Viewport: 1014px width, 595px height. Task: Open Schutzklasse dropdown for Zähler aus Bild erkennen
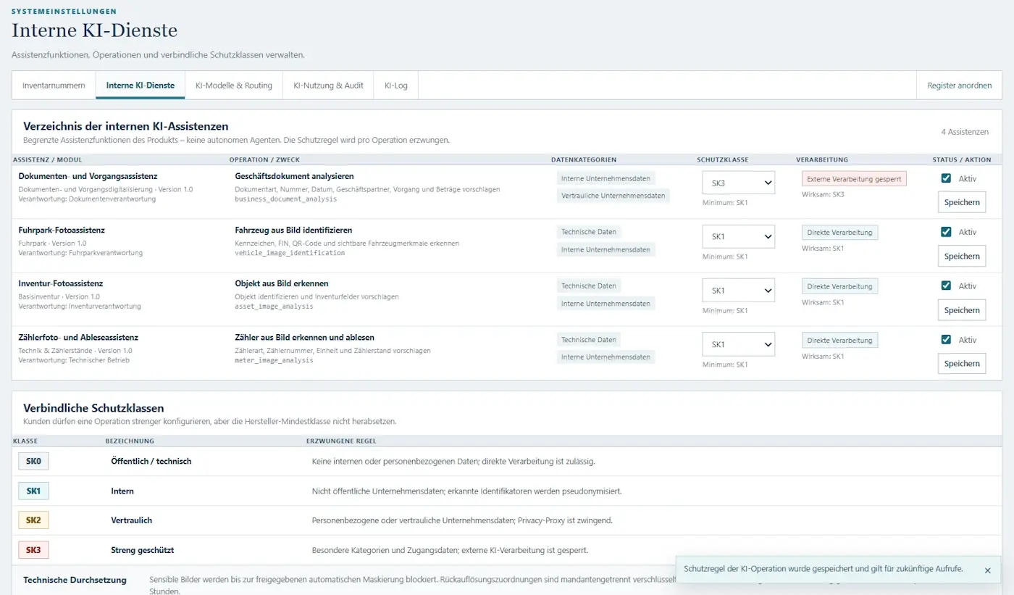point(738,344)
